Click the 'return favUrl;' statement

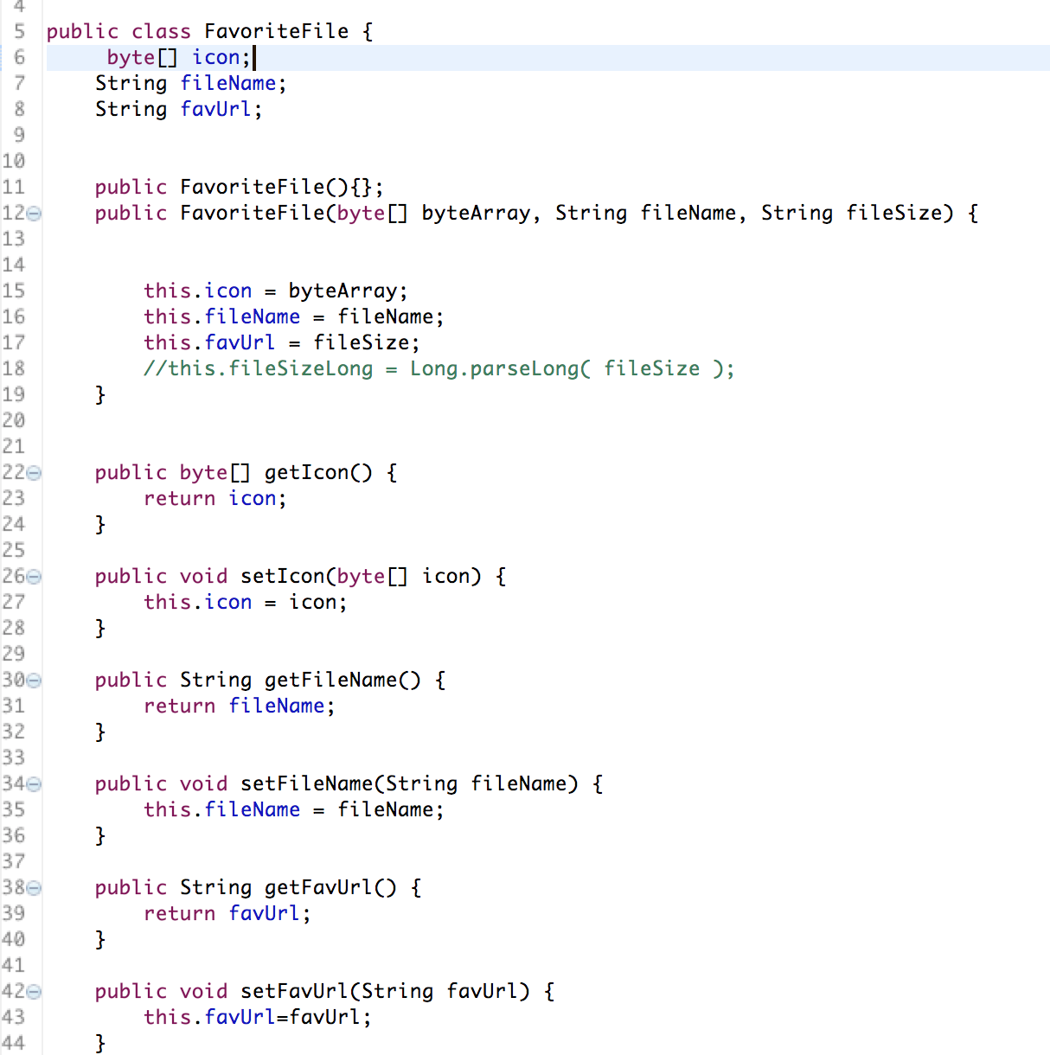coord(227,914)
